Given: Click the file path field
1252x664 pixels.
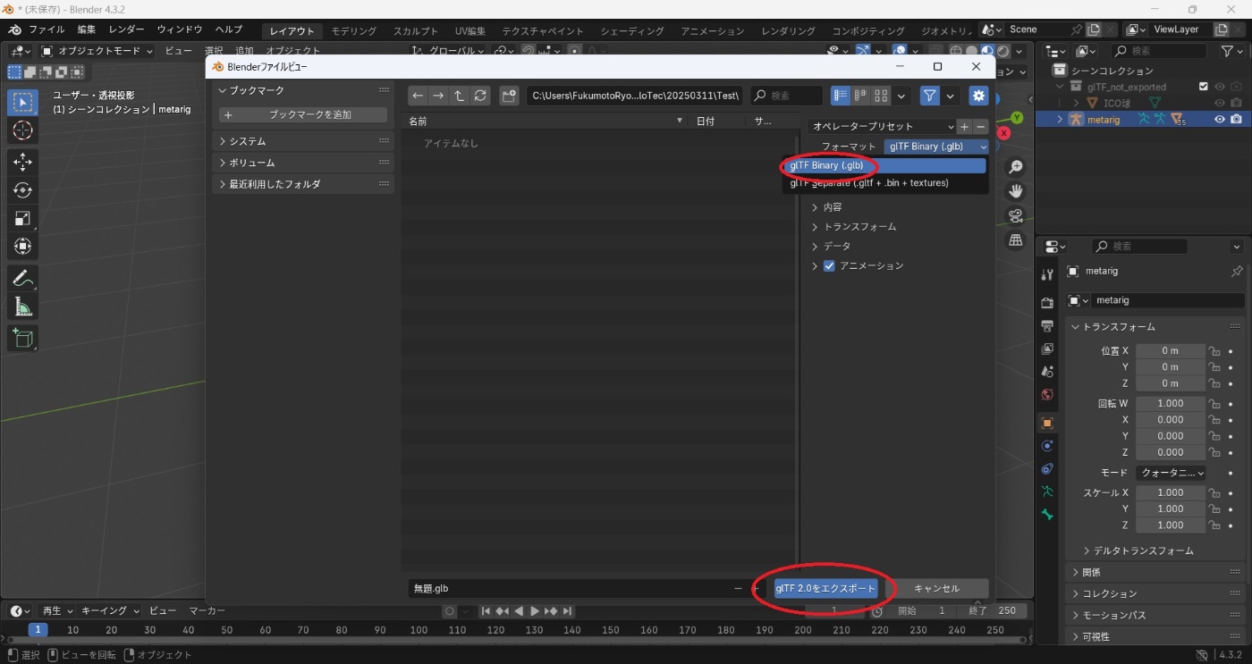Looking at the screenshot, I should click(635, 96).
